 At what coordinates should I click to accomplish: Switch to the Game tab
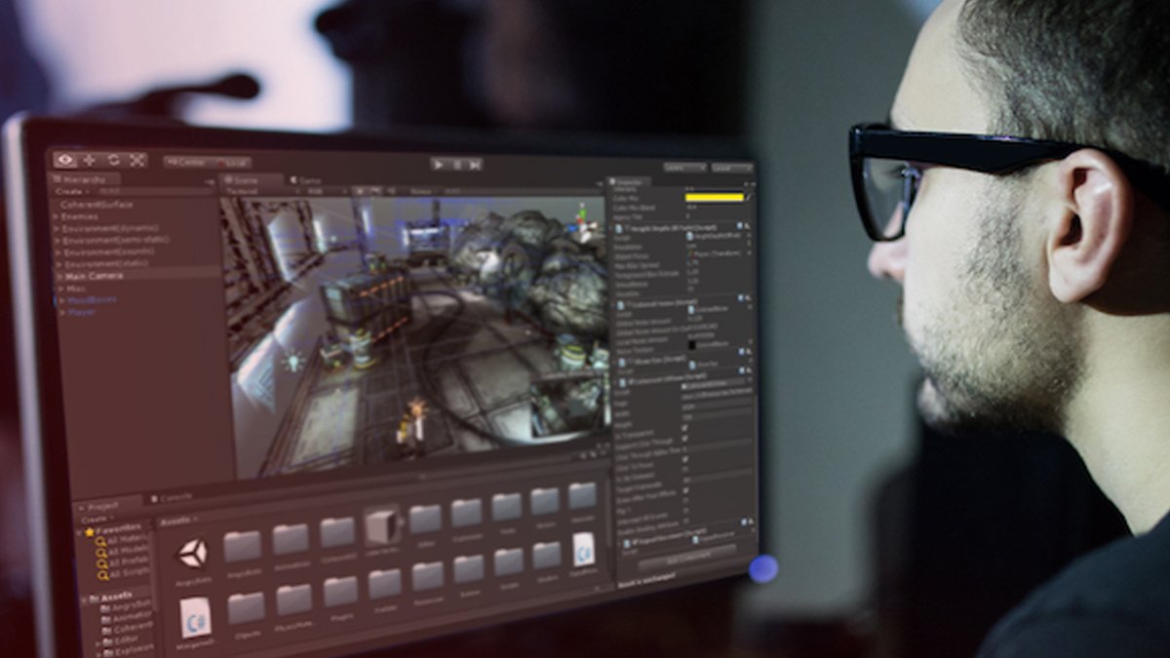coord(308,181)
